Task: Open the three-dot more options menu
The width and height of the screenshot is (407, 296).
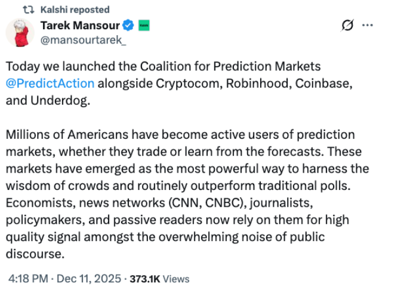Action: point(368,26)
